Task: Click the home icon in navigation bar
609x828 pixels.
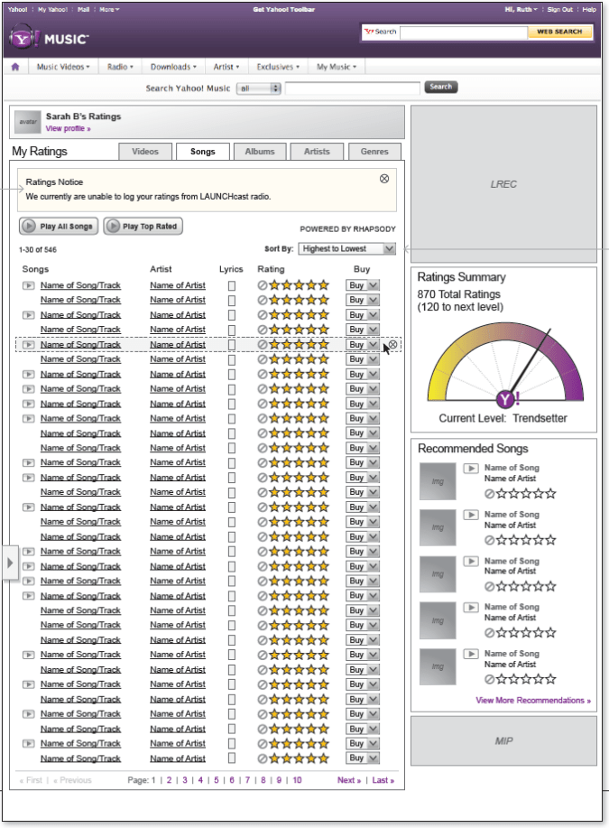Action: [x=15, y=67]
